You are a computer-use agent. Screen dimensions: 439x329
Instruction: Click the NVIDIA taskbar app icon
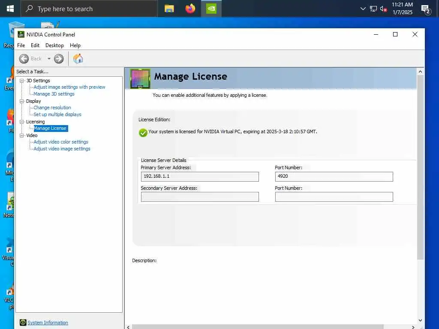click(x=211, y=9)
